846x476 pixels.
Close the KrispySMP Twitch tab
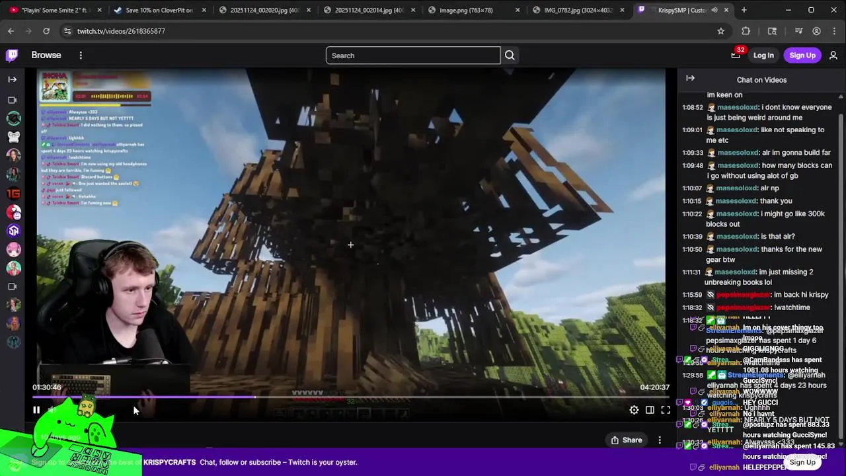[726, 10]
